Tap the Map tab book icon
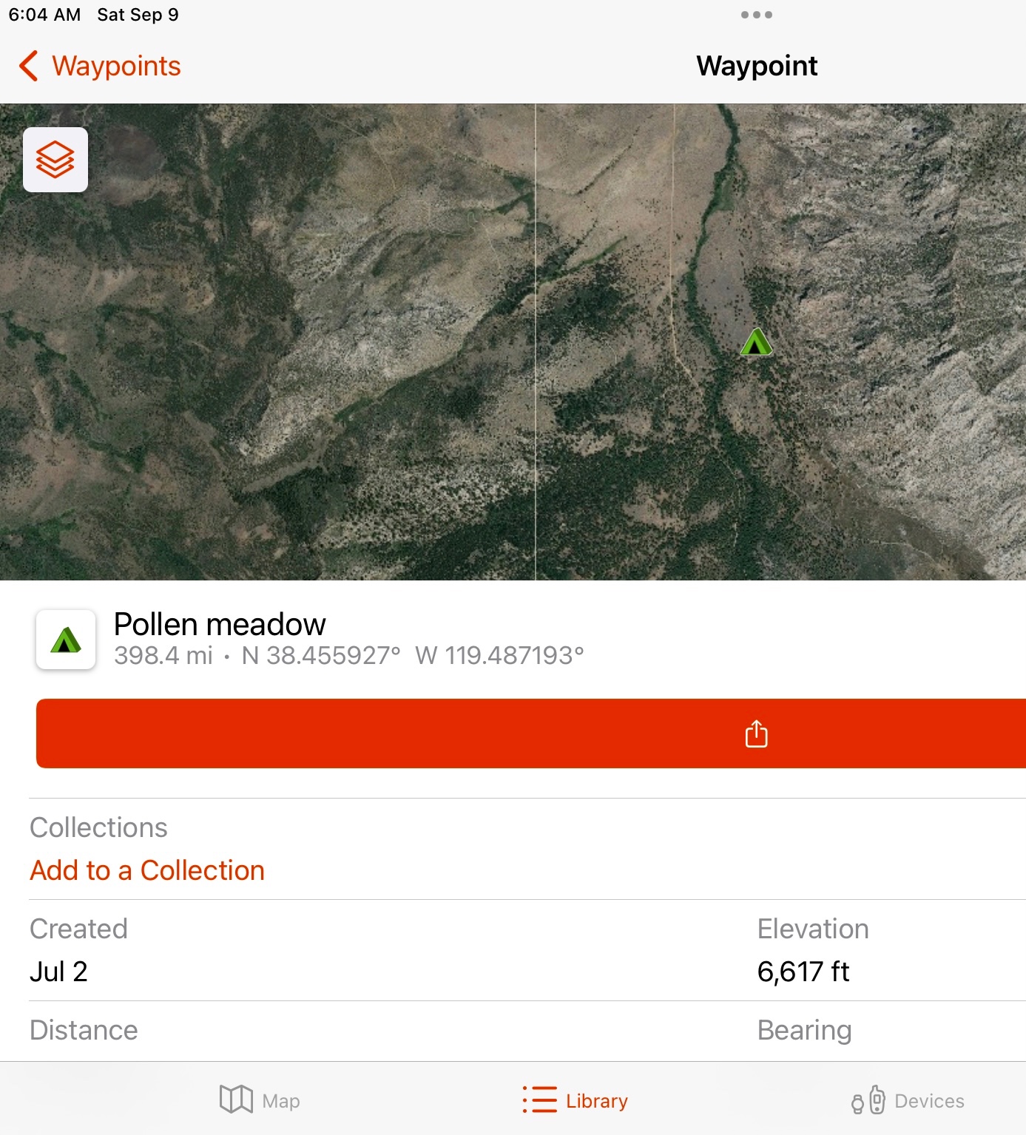 pos(236,1100)
